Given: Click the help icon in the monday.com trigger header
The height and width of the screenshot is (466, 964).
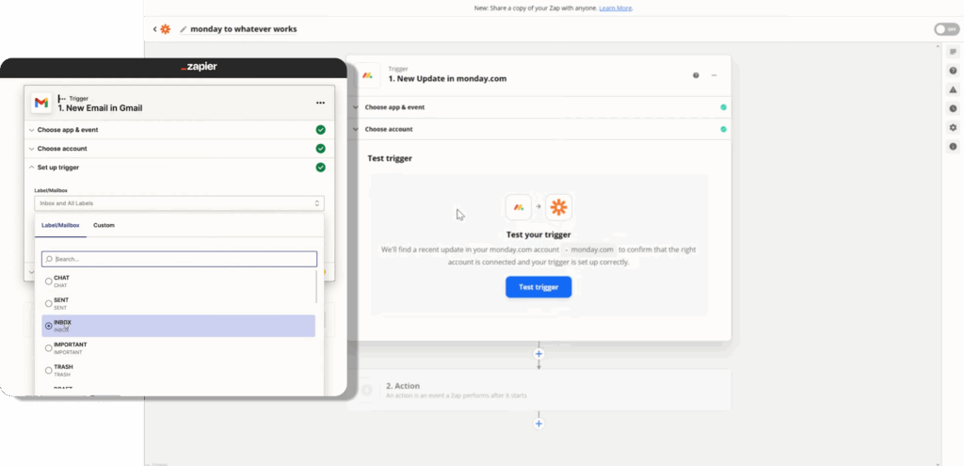Looking at the screenshot, I should [x=696, y=75].
